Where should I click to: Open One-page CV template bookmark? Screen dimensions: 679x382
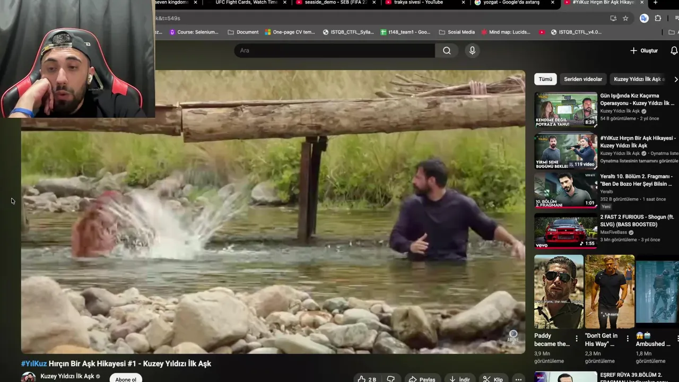coord(290,32)
